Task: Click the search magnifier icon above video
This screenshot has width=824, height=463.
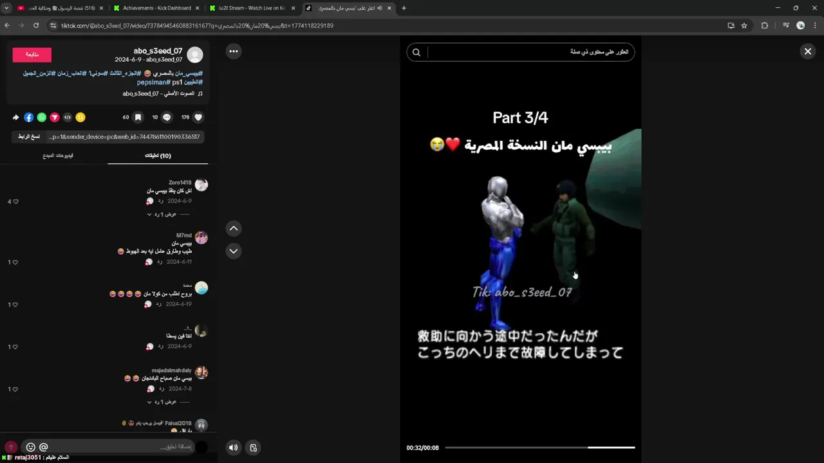Action: pyautogui.click(x=417, y=53)
